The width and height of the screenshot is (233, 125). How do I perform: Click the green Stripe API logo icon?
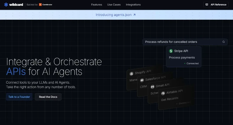171,51
